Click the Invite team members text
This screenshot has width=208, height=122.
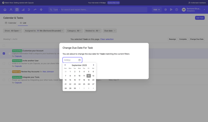point(198,3)
